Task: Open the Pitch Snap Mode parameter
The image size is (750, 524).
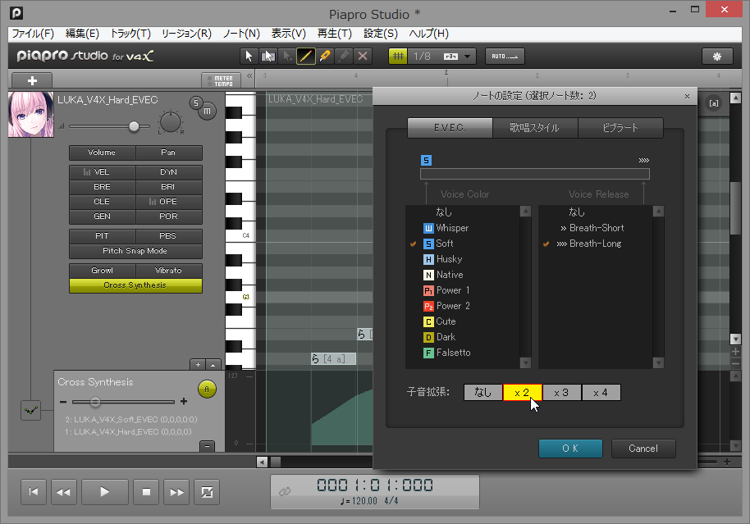Action: (135, 251)
